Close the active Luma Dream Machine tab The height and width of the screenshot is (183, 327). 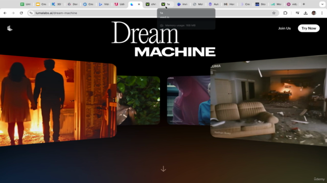pos(139,4)
